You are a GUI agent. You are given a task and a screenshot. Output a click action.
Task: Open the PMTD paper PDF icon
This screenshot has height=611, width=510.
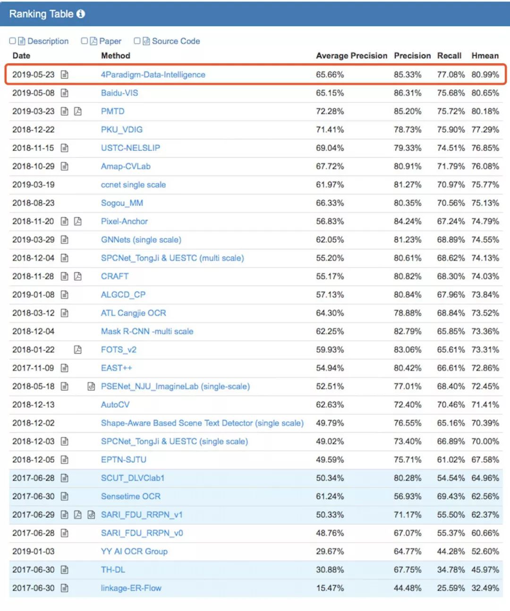[x=78, y=111]
